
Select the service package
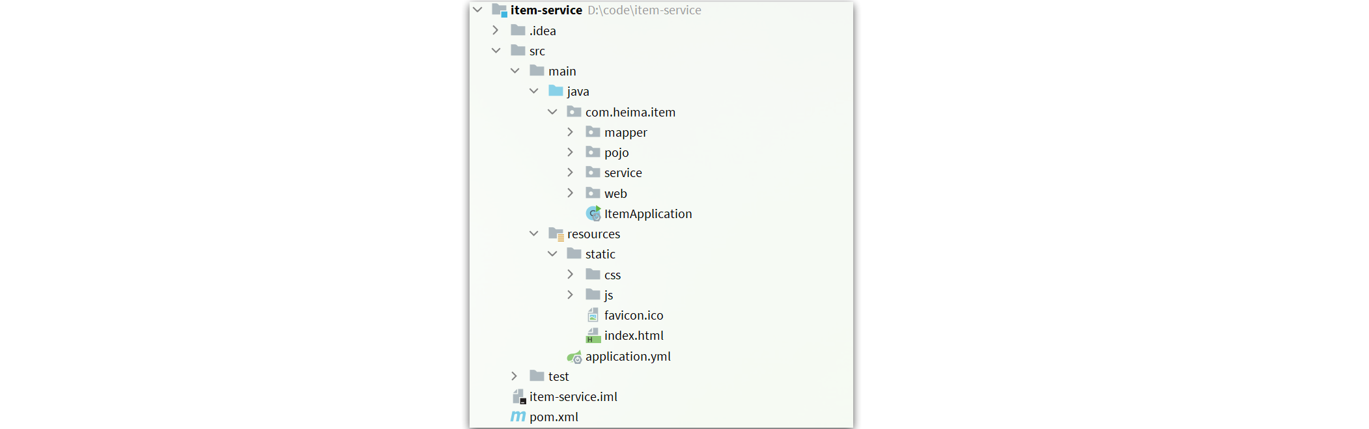pos(623,173)
